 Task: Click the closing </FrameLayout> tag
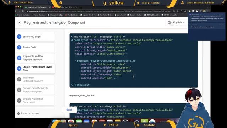pos(81,85)
